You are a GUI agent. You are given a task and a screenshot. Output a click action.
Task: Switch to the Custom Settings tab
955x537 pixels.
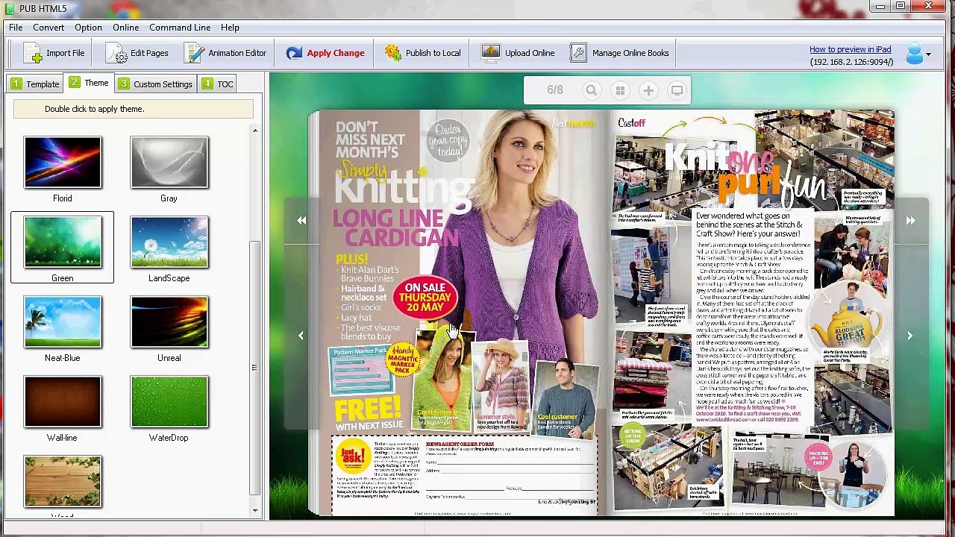pos(156,84)
